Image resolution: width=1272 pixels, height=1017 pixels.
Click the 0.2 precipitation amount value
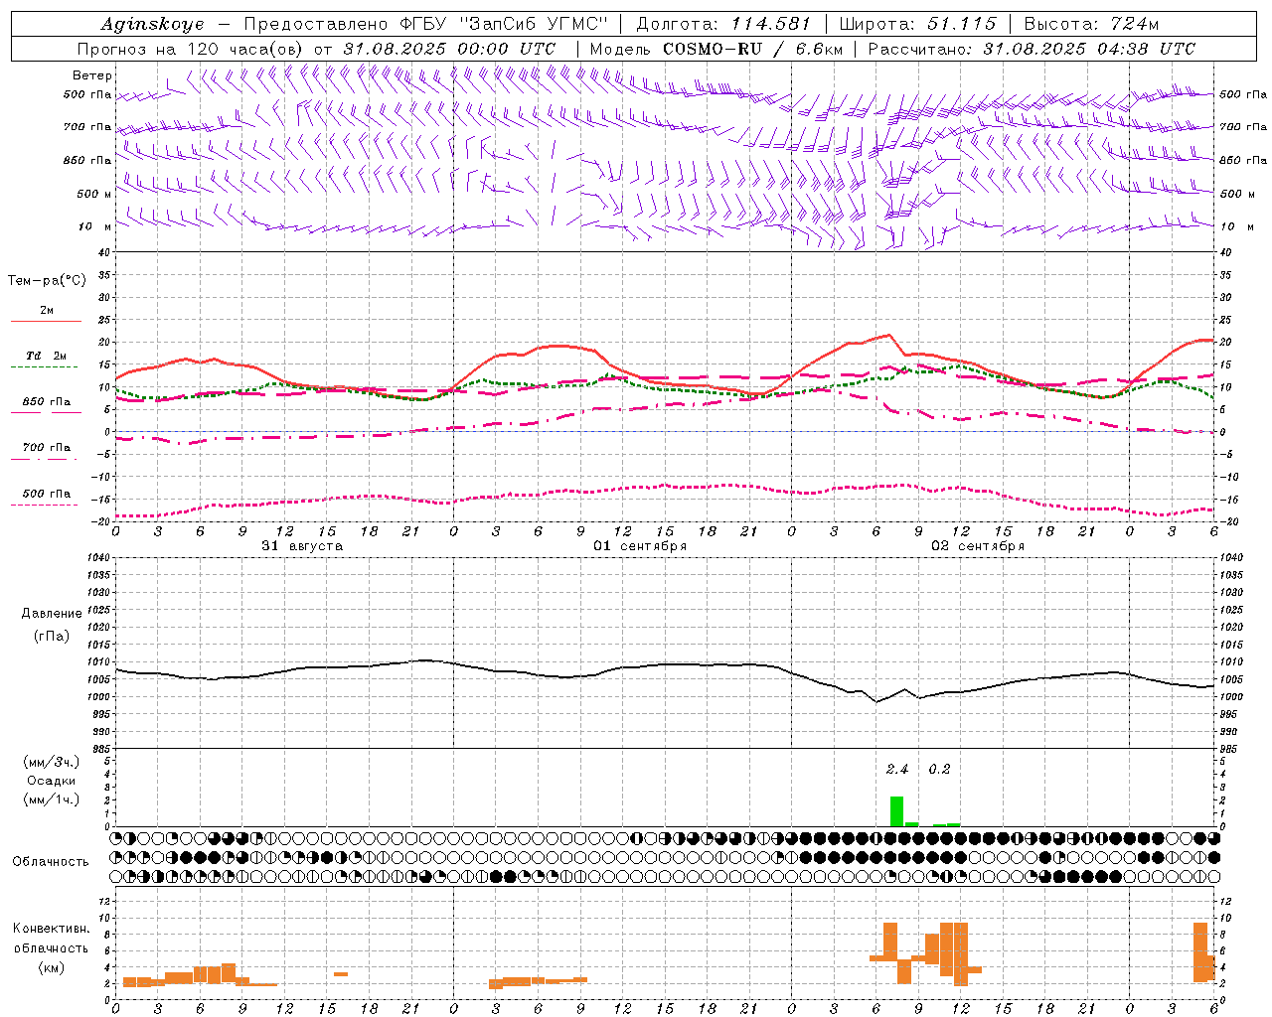click(x=939, y=769)
